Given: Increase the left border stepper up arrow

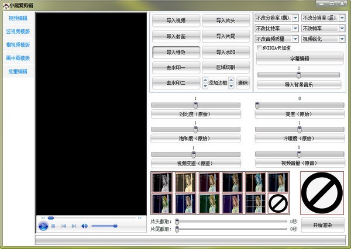Looking at the screenshot, I should (205, 80).
